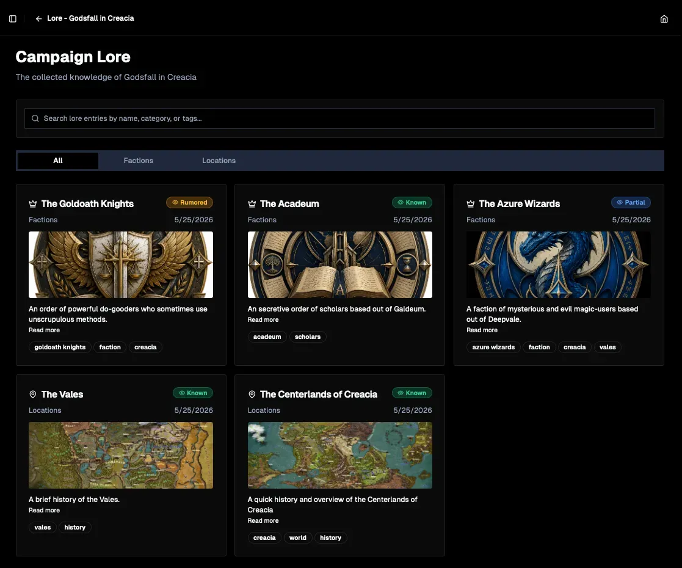
Task: Click the Rumored visibility badge
Action: 189,202
